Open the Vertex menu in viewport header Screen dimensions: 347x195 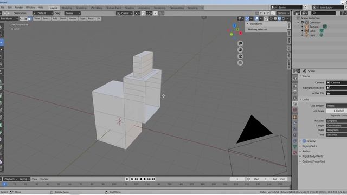pyautogui.click(x=73, y=19)
